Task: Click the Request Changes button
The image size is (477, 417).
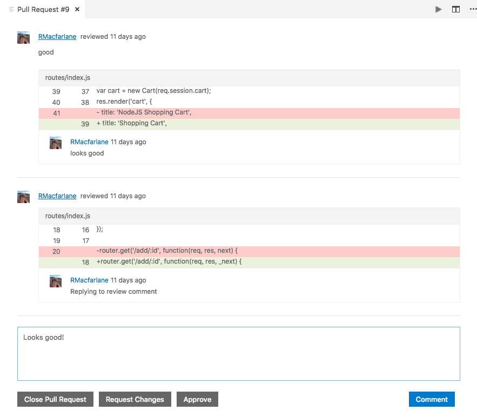Action: (x=135, y=399)
